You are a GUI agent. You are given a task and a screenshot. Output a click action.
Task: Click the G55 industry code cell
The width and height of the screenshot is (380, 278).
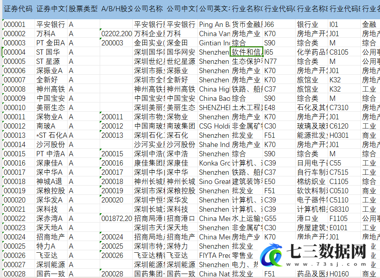279,219
